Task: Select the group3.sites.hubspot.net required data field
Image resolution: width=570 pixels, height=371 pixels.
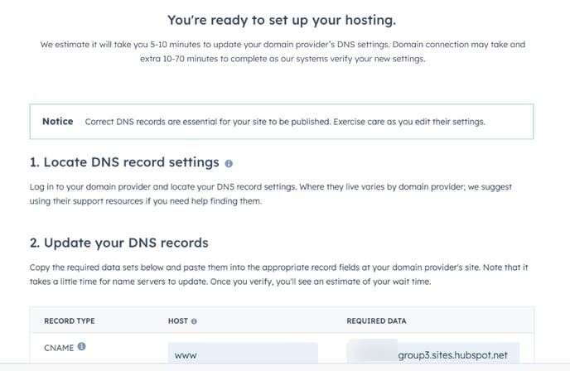Action: tap(433, 353)
